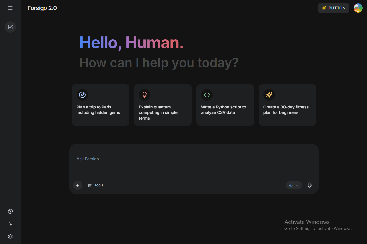
Task: Click the lightbulb icon on quantum card
Action: pyautogui.click(x=145, y=95)
